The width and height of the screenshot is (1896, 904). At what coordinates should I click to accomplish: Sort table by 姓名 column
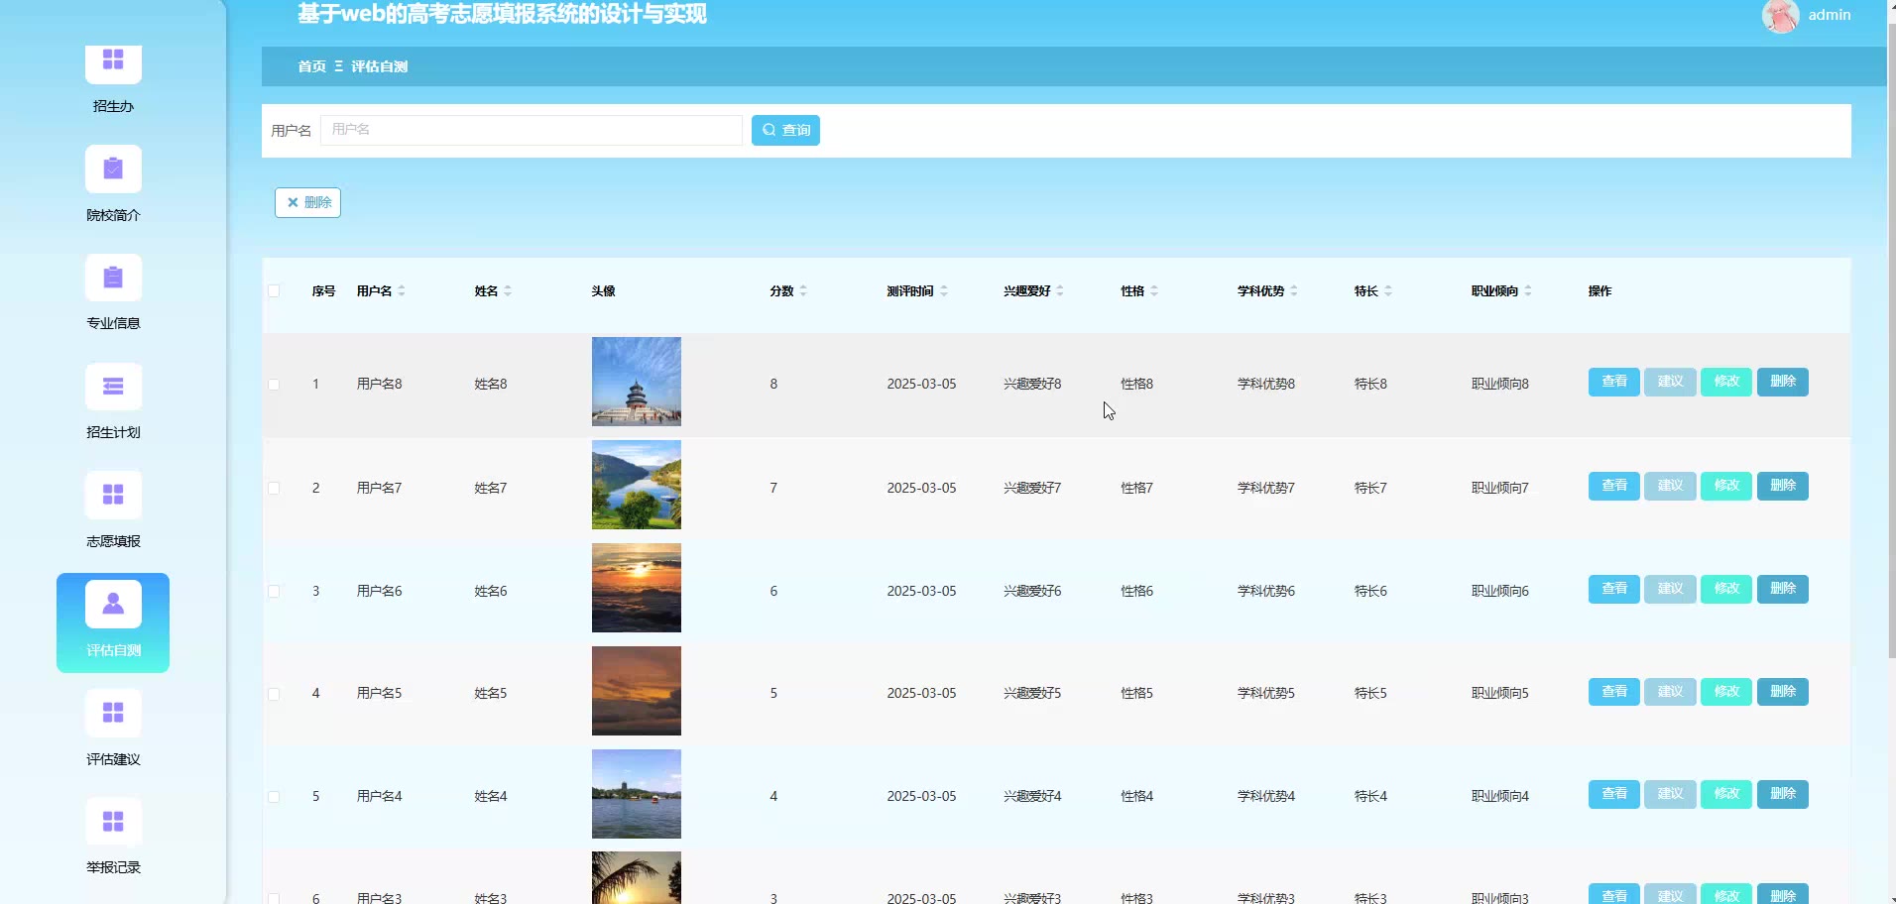[508, 290]
